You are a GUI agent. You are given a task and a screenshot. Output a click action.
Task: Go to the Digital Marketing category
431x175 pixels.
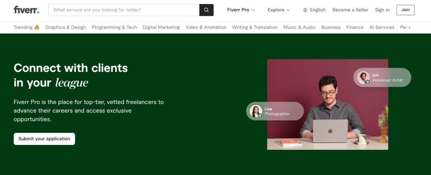[161, 27]
